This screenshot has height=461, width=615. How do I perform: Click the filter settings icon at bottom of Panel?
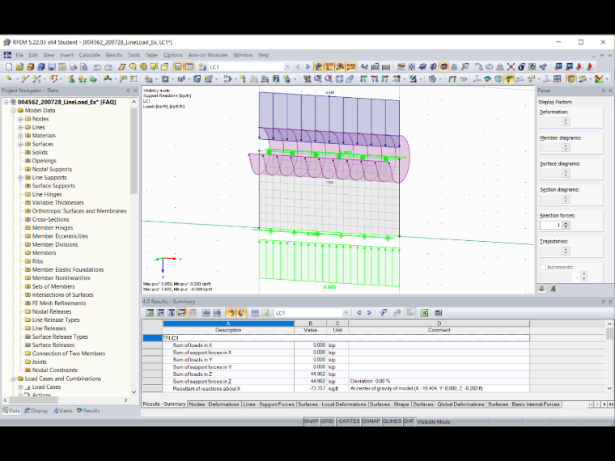click(x=553, y=289)
